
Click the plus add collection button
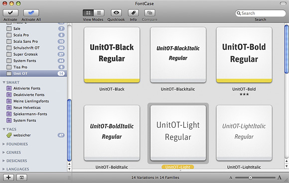click(8, 178)
